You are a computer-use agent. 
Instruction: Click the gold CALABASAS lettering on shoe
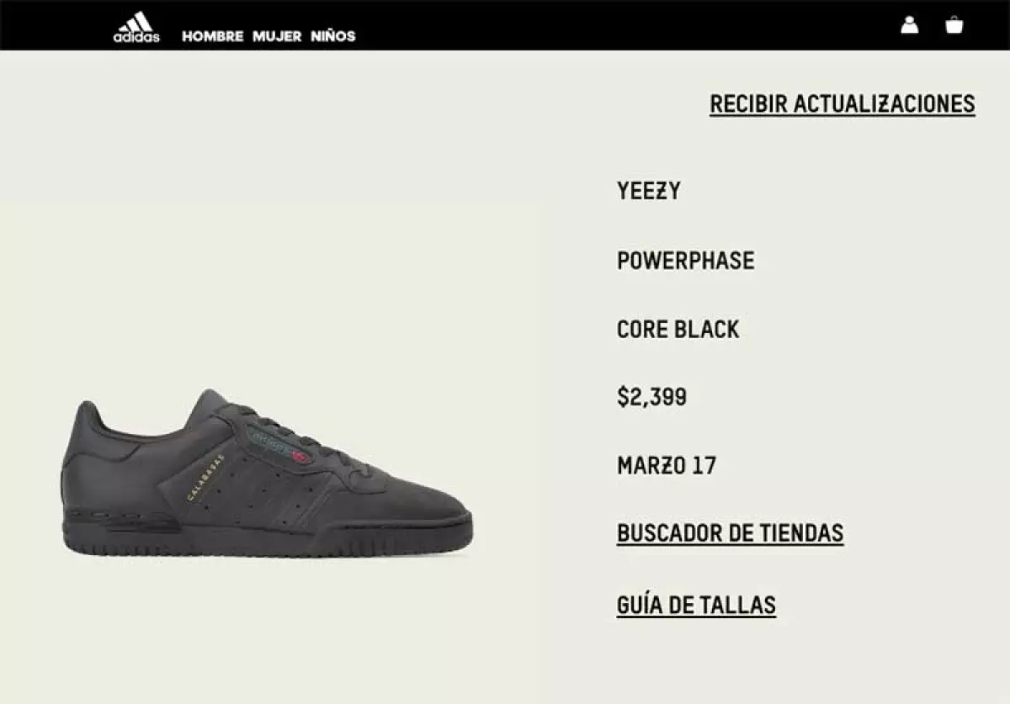206,478
